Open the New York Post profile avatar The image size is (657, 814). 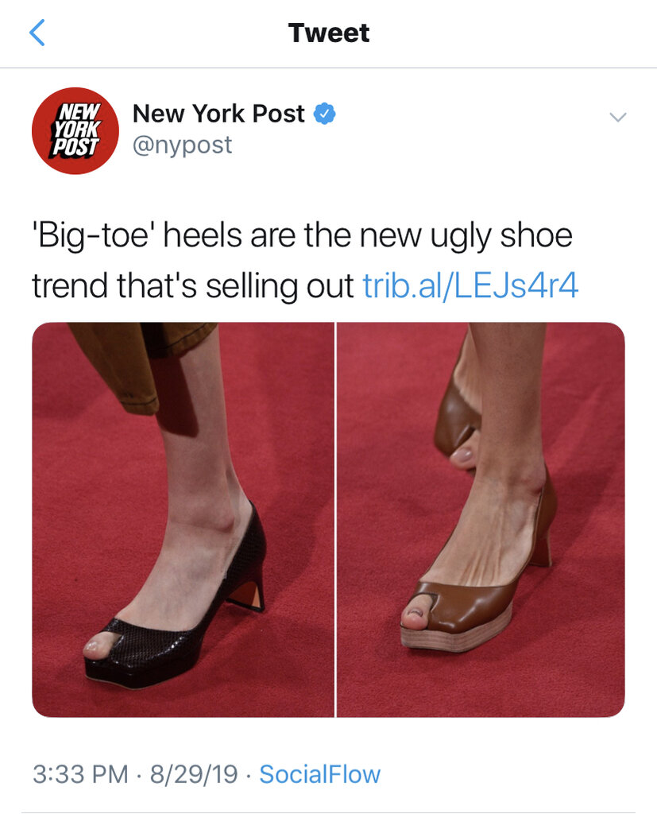click(75, 131)
